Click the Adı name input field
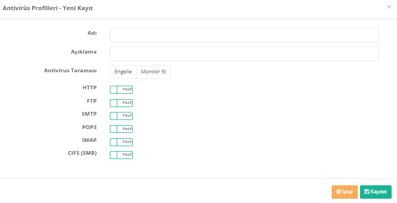 (x=244, y=35)
